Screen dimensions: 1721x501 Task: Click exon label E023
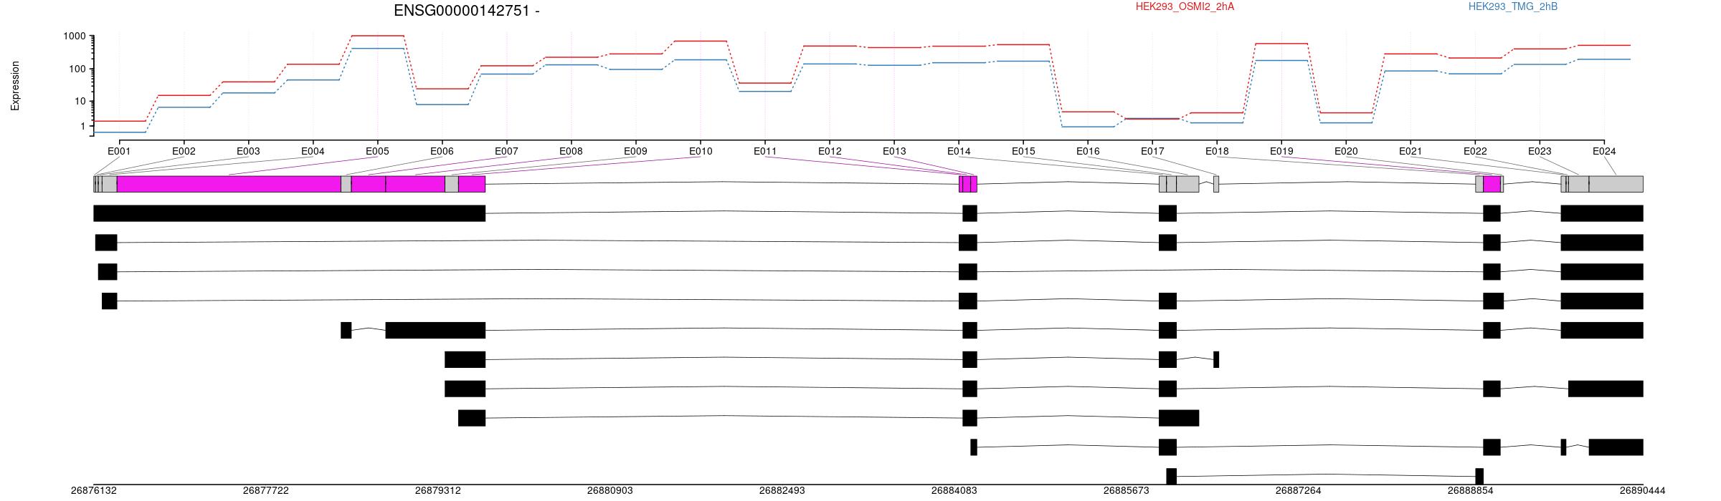tap(1540, 151)
